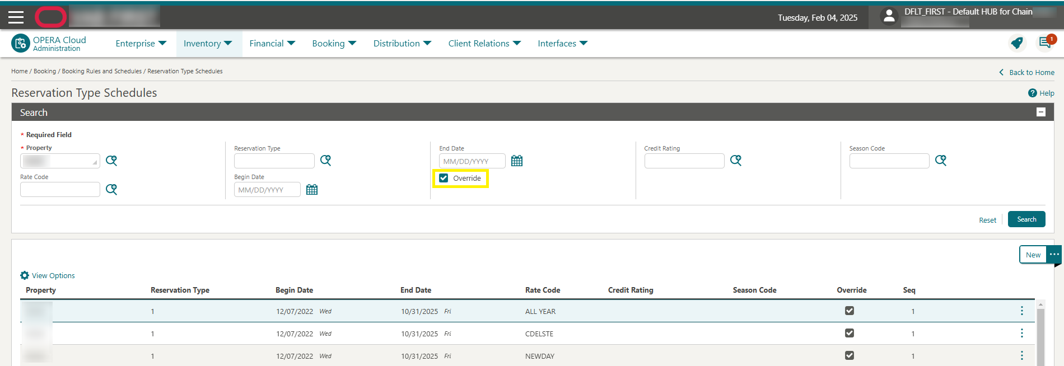Screen dimensions: 1064x366
Task: Go to Home in the breadcrumb
Action: (x=19, y=71)
